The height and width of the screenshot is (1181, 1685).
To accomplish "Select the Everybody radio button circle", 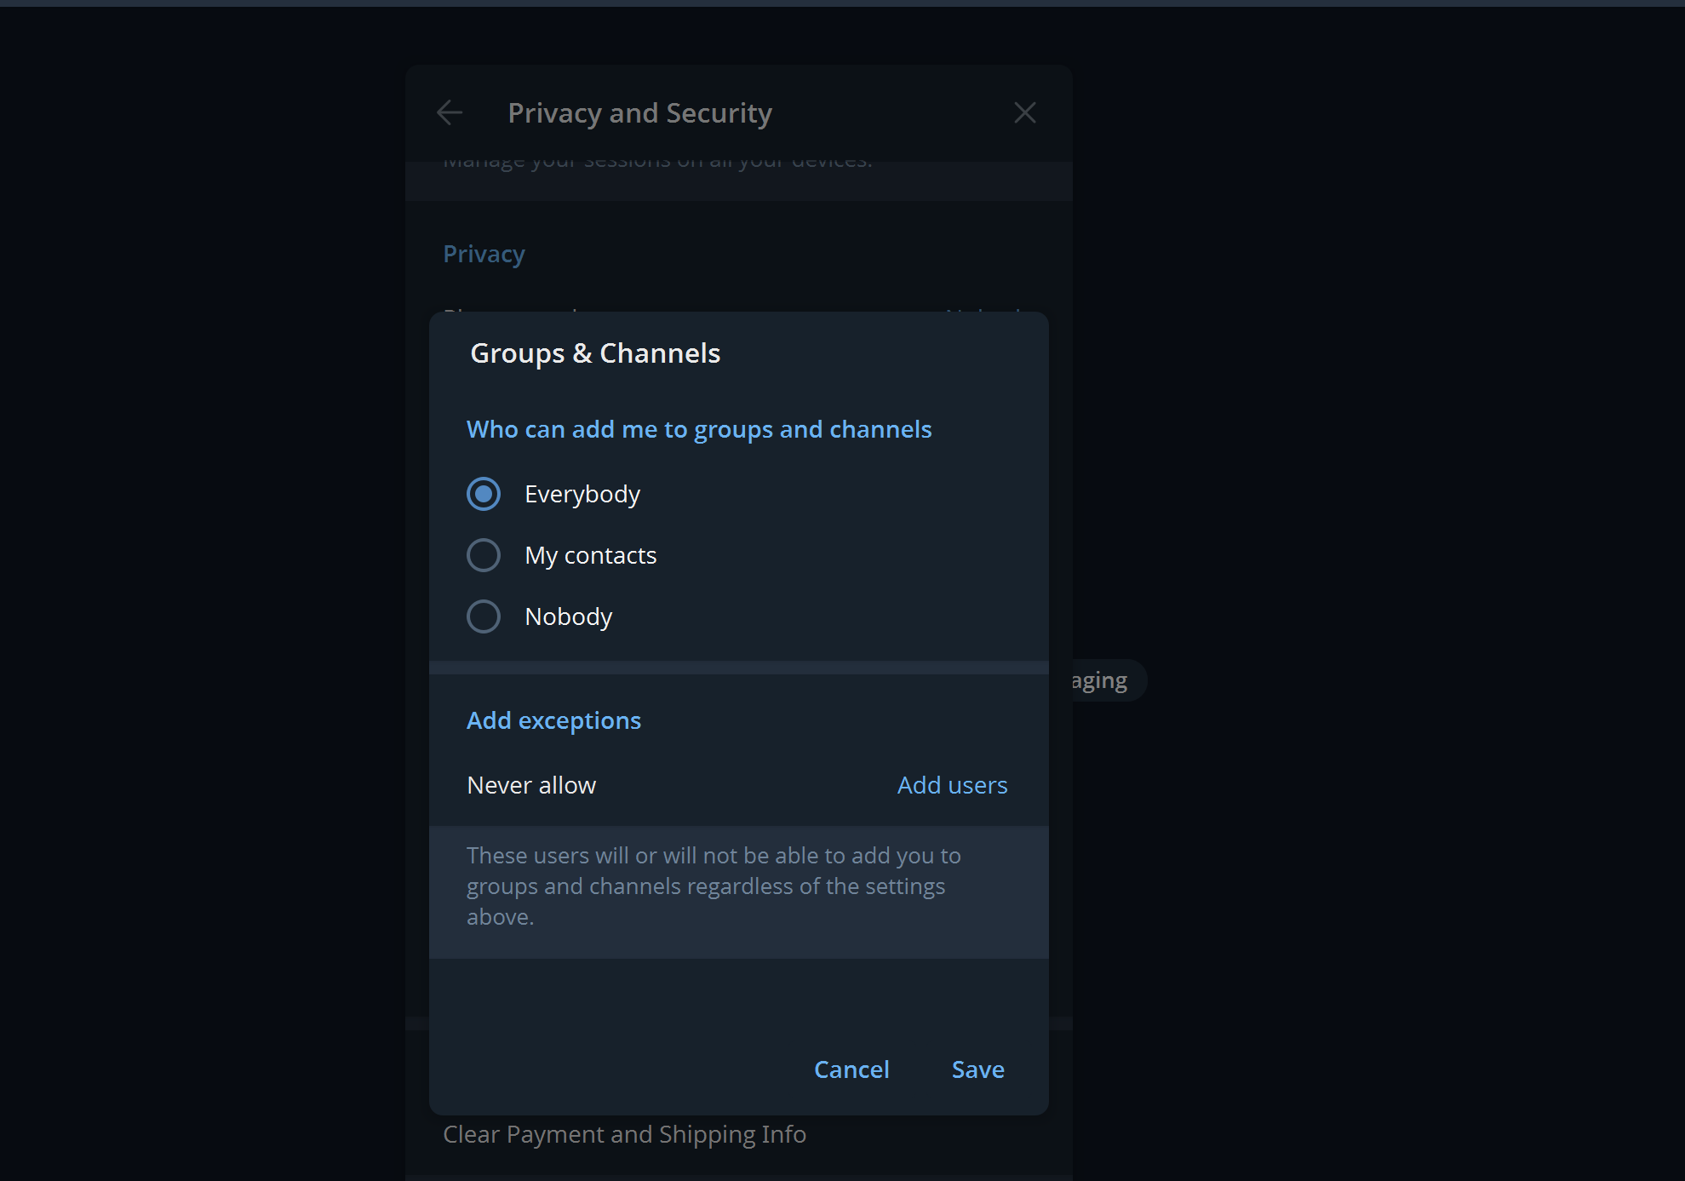I will click(484, 494).
